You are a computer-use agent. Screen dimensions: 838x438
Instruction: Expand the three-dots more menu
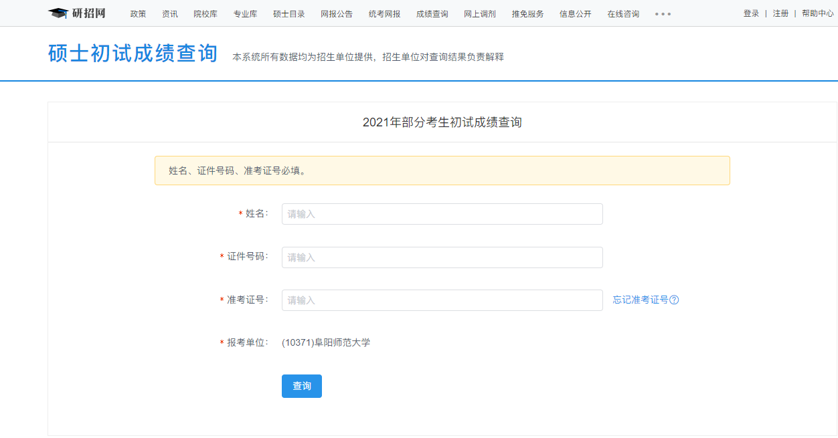click(663, 14)
